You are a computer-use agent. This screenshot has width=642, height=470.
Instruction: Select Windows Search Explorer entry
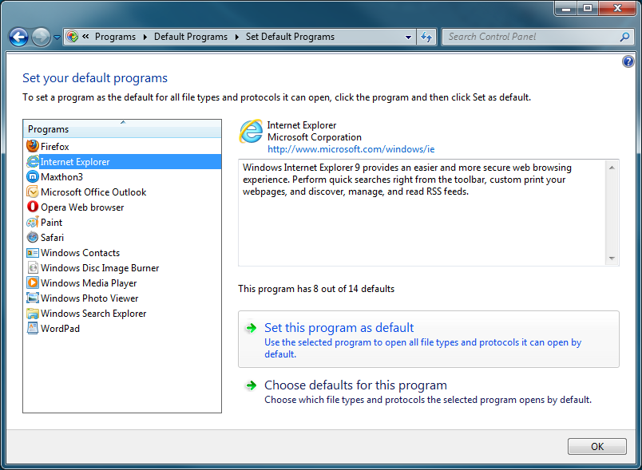122,314
